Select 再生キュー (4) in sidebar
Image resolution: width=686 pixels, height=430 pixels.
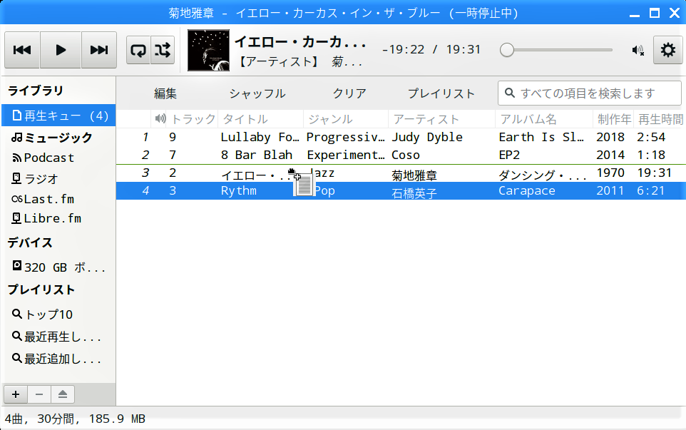coord(58,116)
